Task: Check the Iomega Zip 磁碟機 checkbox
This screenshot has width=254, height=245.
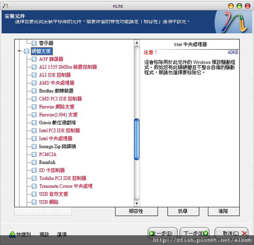Action: (34, 146)
